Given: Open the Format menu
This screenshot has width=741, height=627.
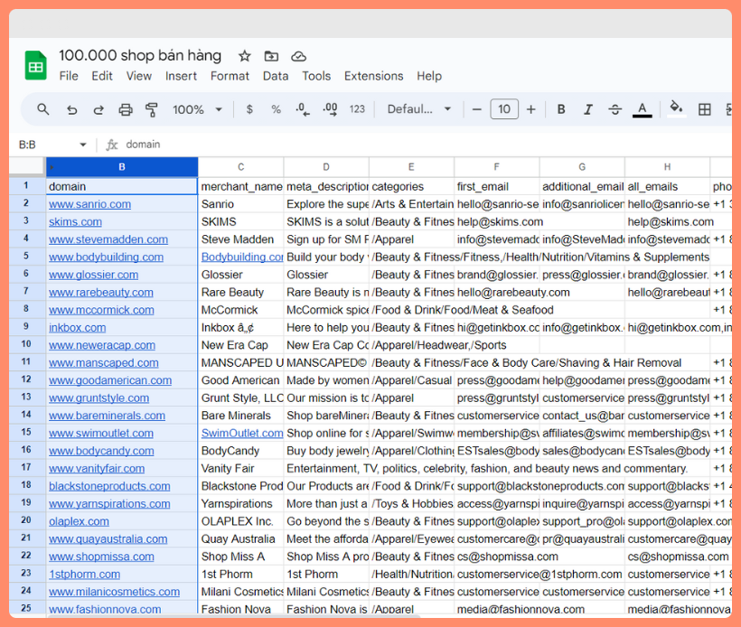Looking at the screenshot, I should tap(230, 76).
